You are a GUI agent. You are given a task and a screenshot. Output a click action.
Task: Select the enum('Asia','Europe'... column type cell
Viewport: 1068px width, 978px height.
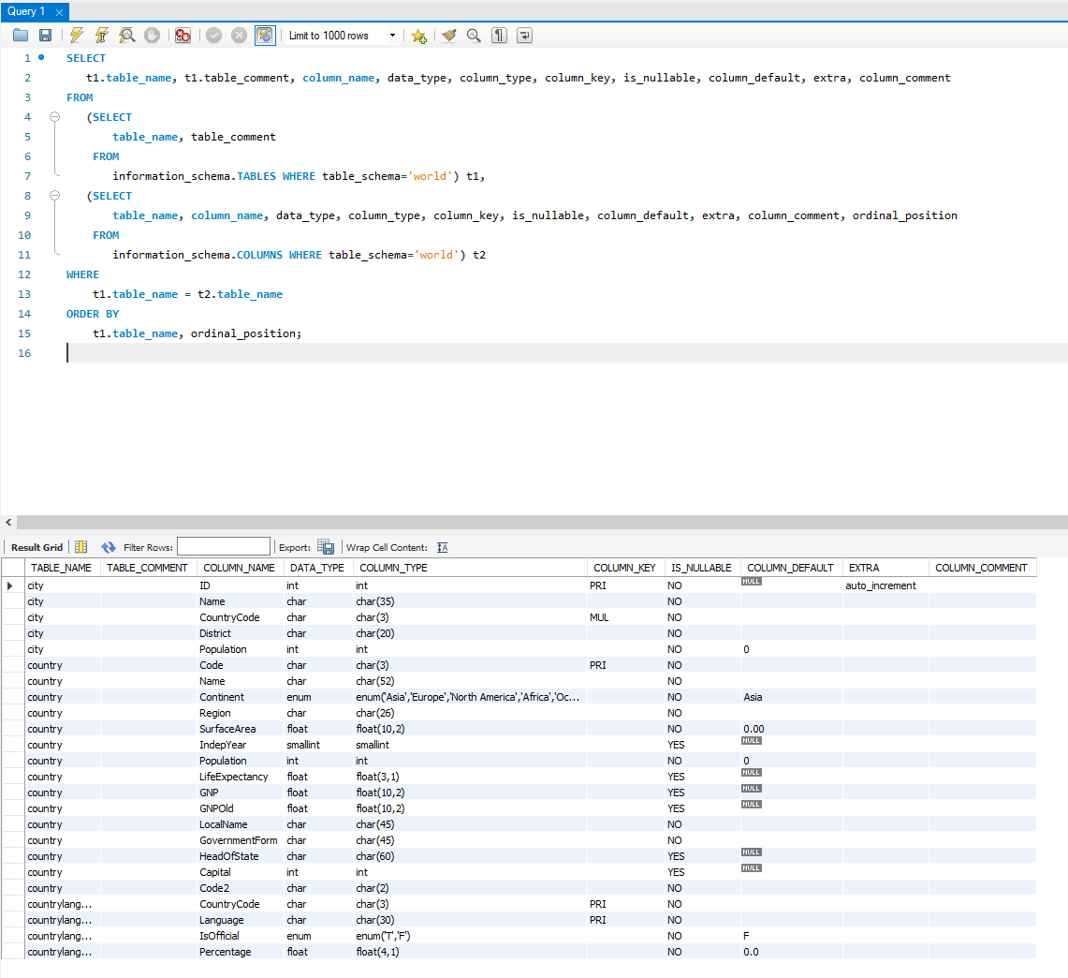pos(469,697)
